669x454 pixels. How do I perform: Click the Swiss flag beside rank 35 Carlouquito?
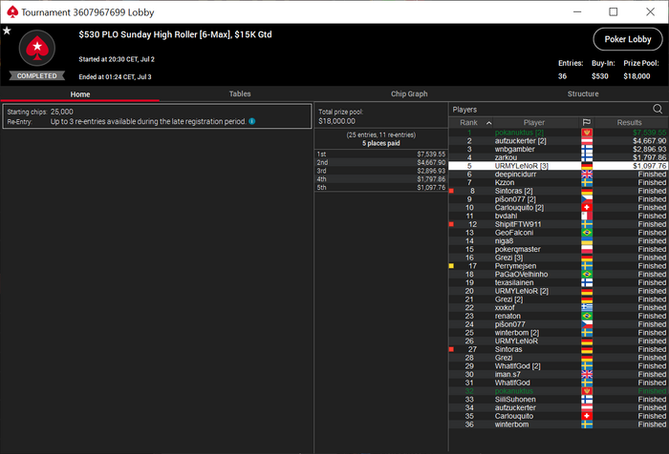pyautogui.click(x=587, y=416)
